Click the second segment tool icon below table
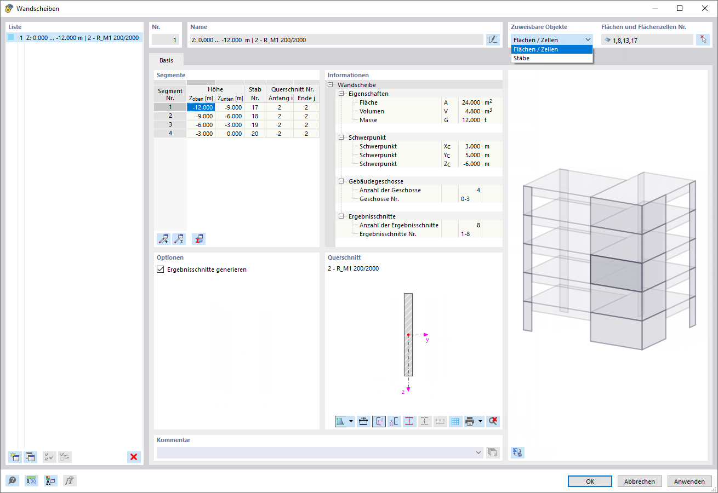The height and width of the screenshot is (493, 718). (x=179, y=239)
